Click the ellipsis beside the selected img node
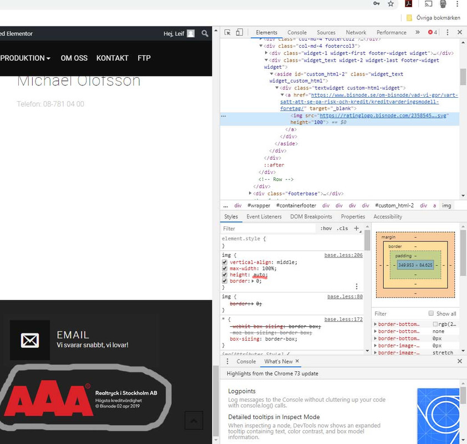Screen dimensions: 467x444 224,116
